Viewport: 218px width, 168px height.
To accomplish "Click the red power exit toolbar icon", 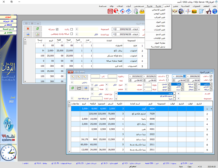I will pos(110,11).
